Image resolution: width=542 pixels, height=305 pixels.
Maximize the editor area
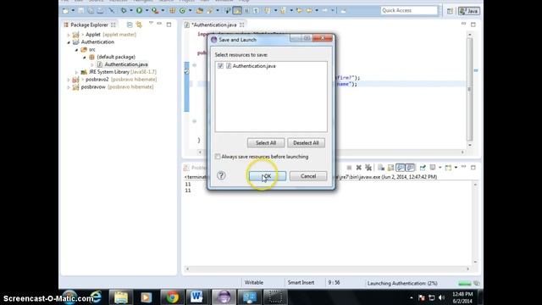coord(473,25)
